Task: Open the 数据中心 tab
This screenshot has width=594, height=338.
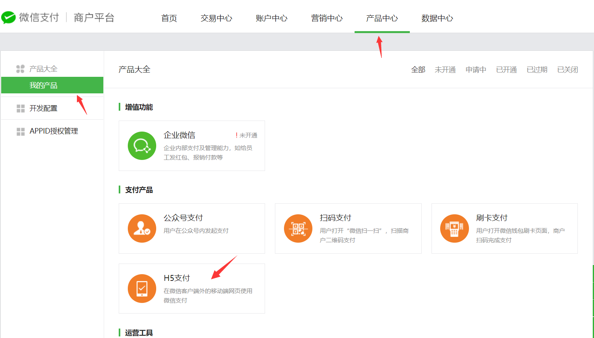Action: pos(437,18)
